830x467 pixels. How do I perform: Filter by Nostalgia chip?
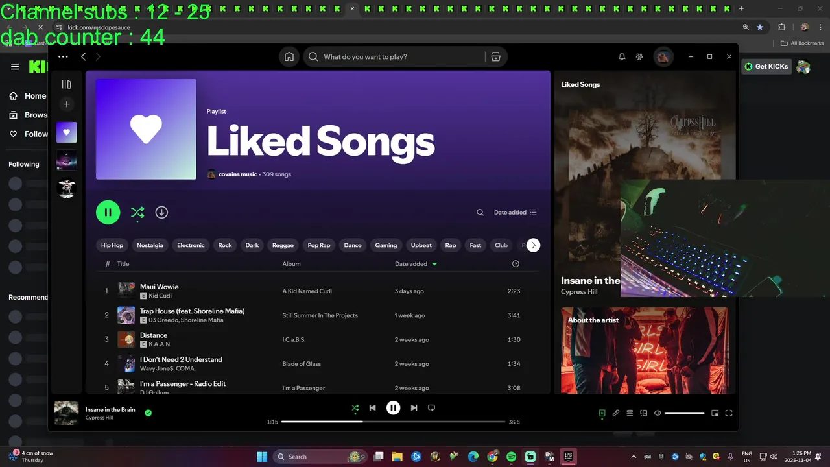point(150,245)
